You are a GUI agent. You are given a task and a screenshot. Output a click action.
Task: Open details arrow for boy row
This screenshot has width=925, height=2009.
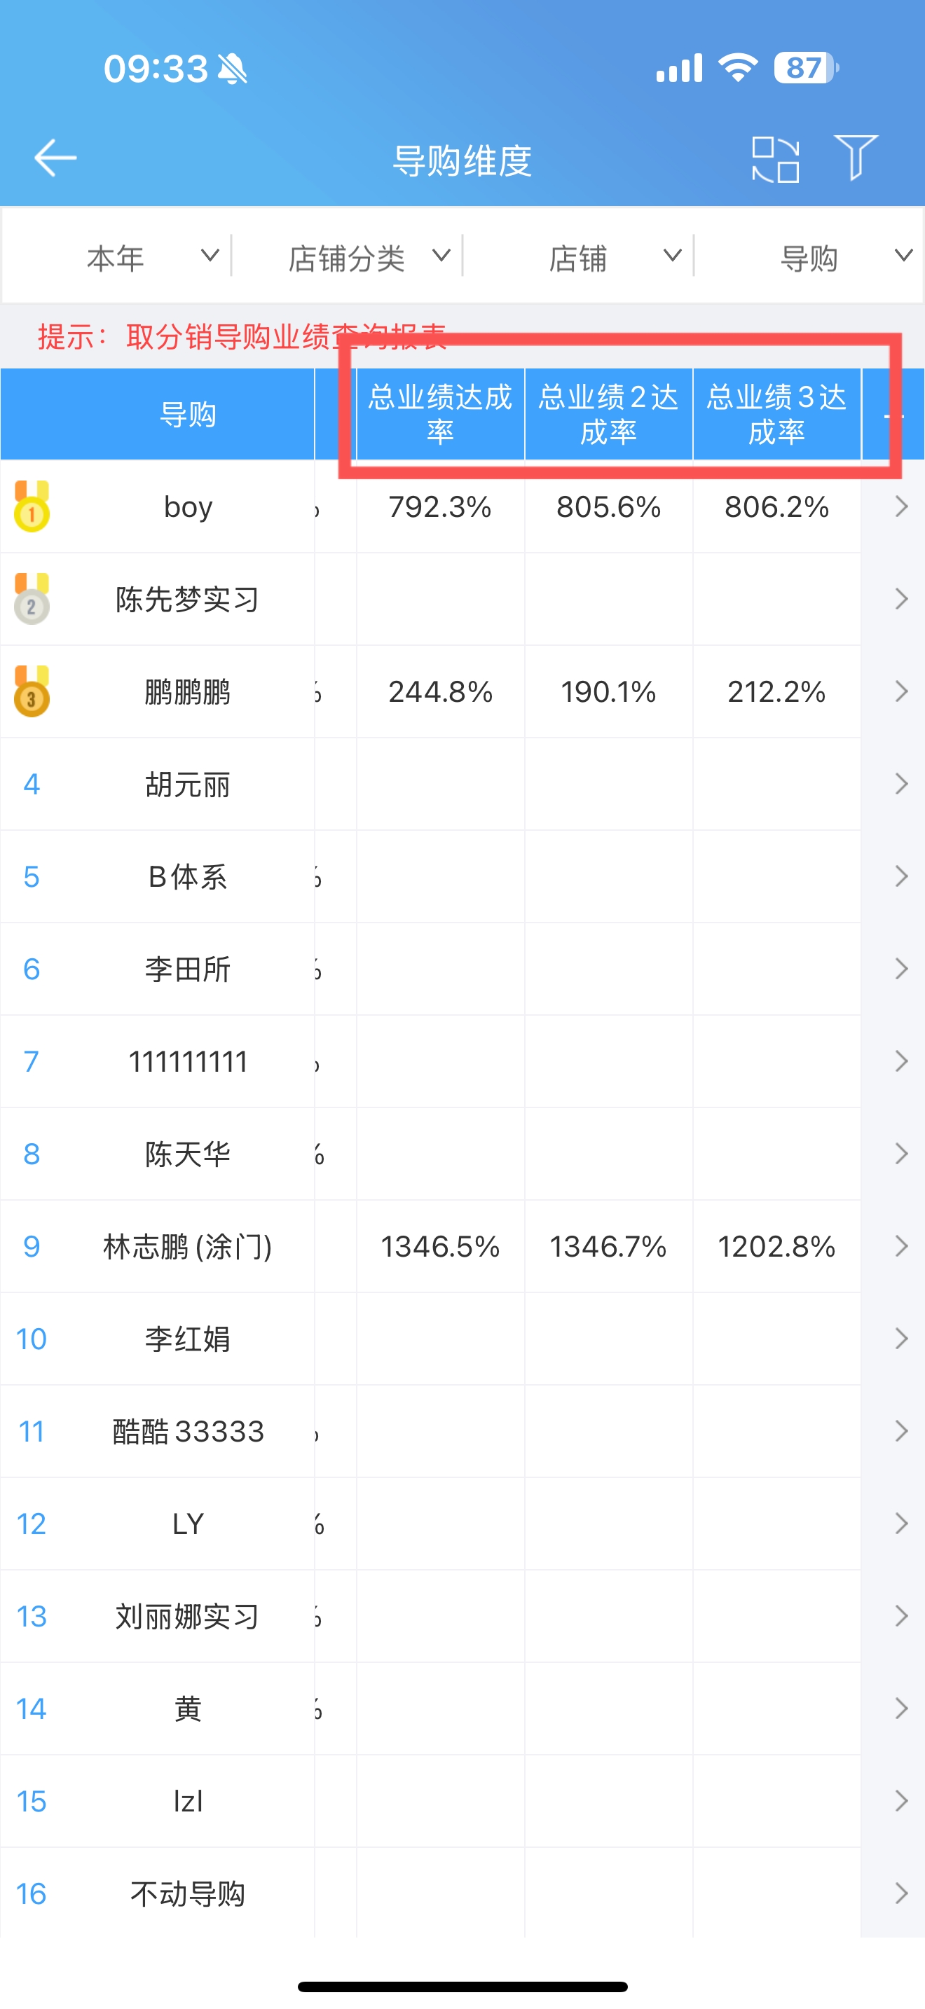coord(900,507)
